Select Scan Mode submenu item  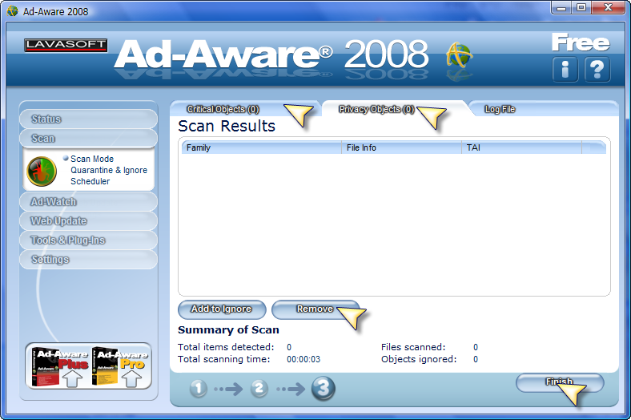point(92,159)
